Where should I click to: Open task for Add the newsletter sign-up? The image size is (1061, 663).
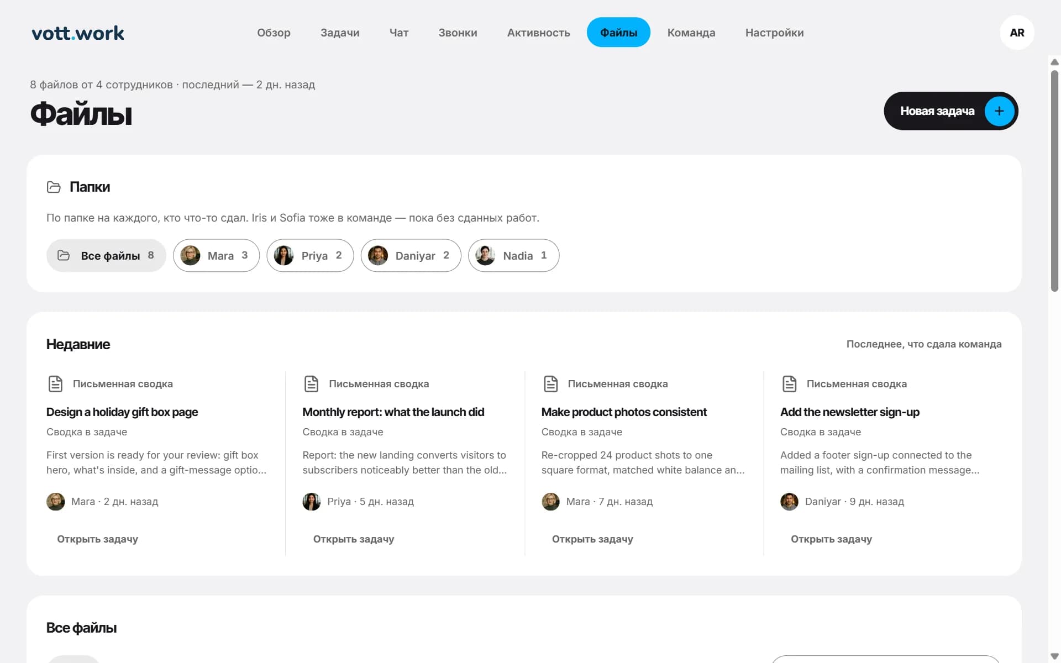coord(831,539)
